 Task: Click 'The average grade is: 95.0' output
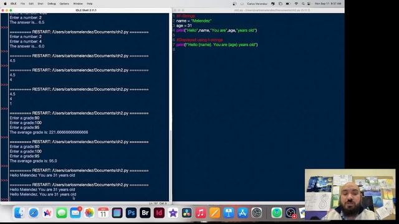coord(33,161)
